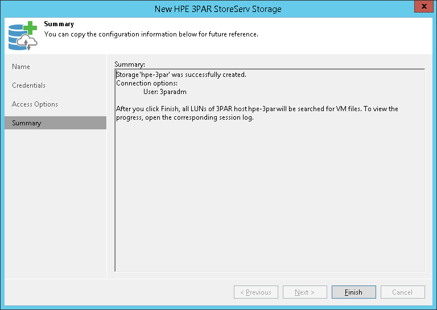The height and width of the screenshot is (310, 437).
Task: Click the bold Summary heading in the header
Action: point(59,25)
